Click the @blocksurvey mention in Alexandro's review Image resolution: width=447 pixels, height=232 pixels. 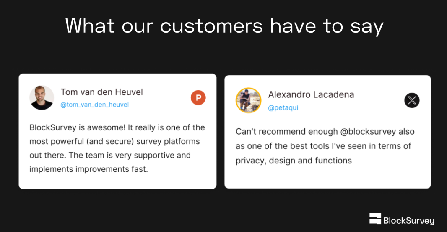coord(368,132)
